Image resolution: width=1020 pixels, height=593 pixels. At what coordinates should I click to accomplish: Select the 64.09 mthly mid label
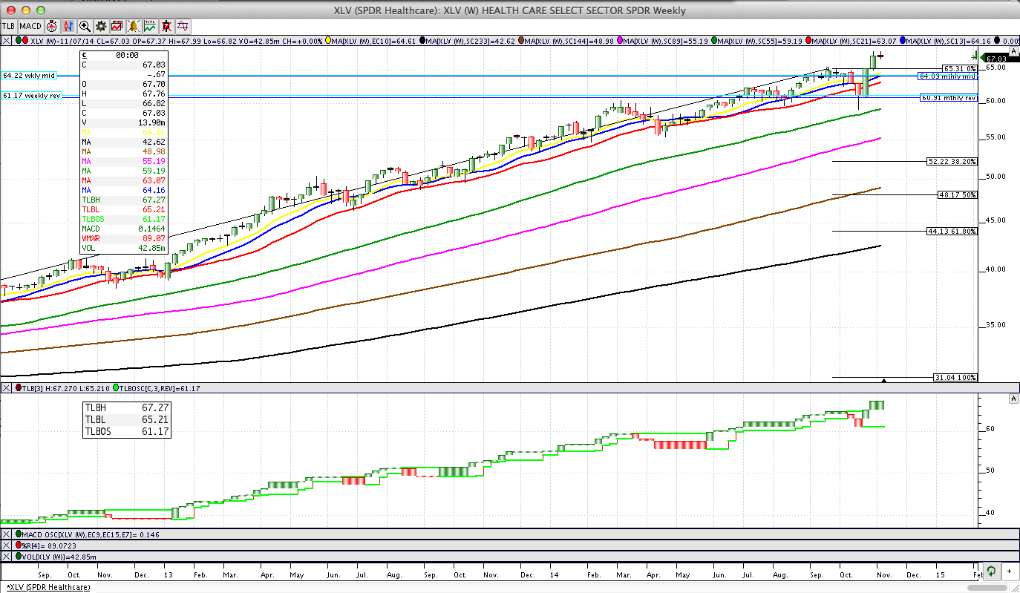948,76
